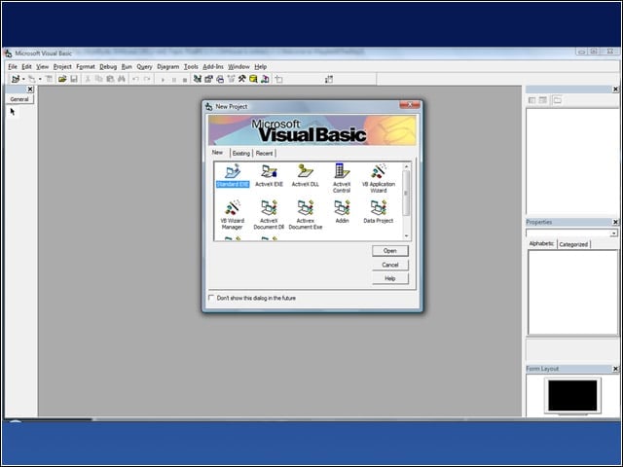This screenshot has height=467, width=623.
Task: Click the Project Explorer toolbar icon
Action: coord(198,79)
